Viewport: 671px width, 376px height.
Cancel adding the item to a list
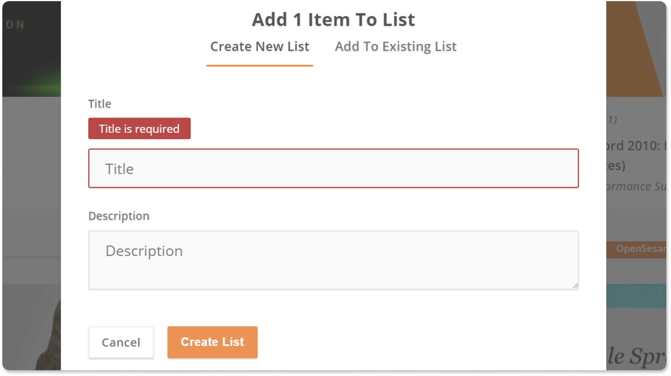point(121,342)
